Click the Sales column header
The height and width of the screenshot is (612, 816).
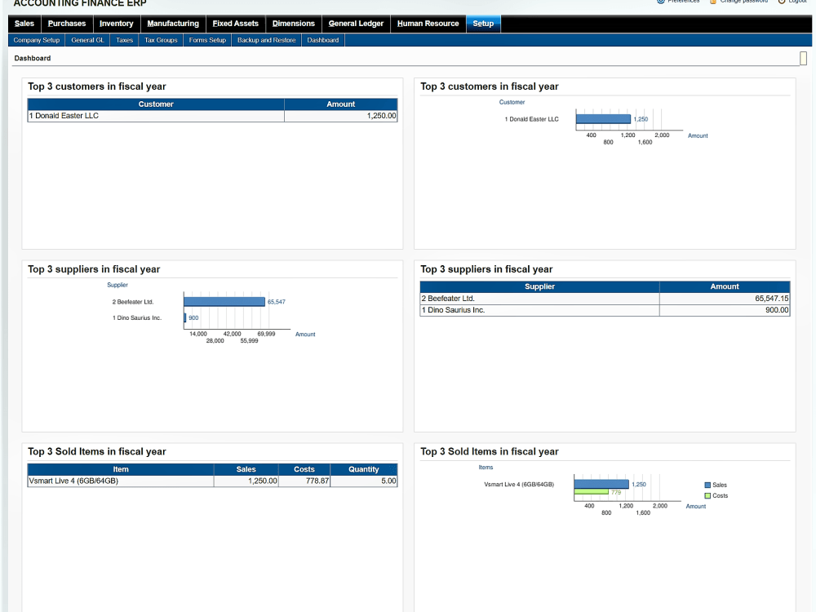coord(246,469)
